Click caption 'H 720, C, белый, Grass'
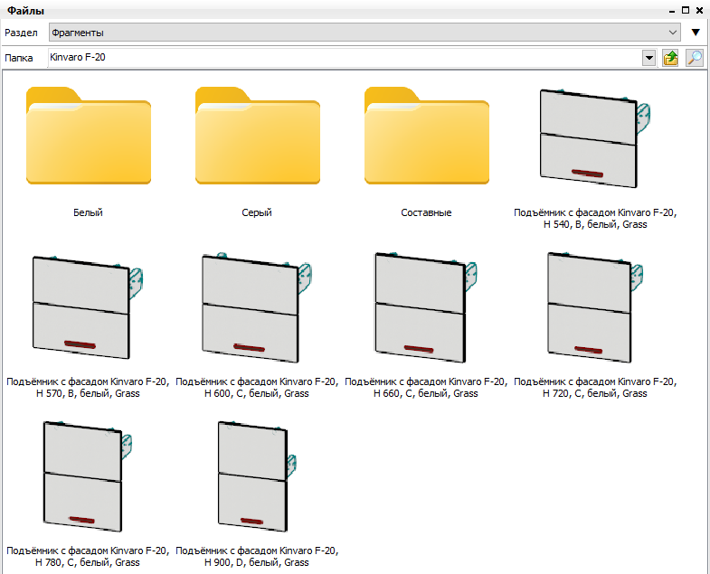Image resolution: width=710 pixels, height=574 pixels. (x=595, y=393)
